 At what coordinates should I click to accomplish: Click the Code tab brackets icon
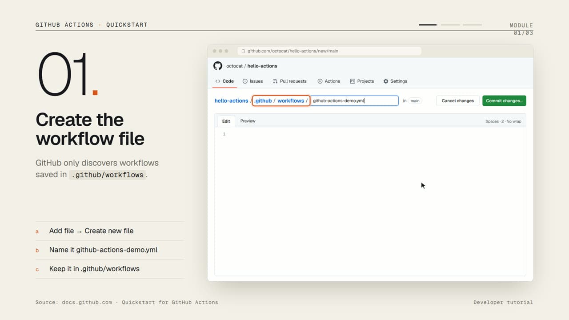218,81
